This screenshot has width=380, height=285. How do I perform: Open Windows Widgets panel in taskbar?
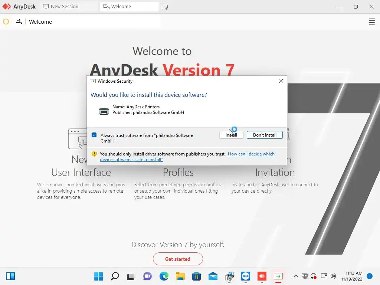pos(10,276)
